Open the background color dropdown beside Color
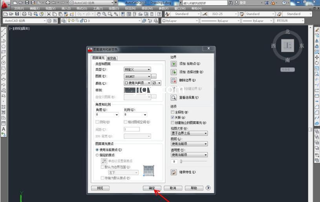Screen dimensions: 320x202 [x=157, y=83]
